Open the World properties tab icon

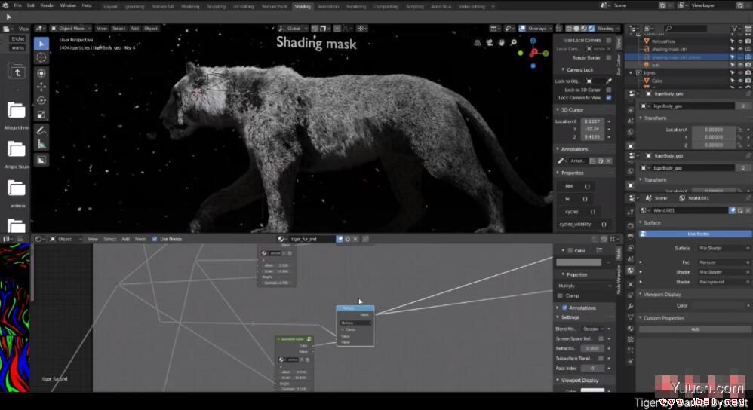[631, 271]
